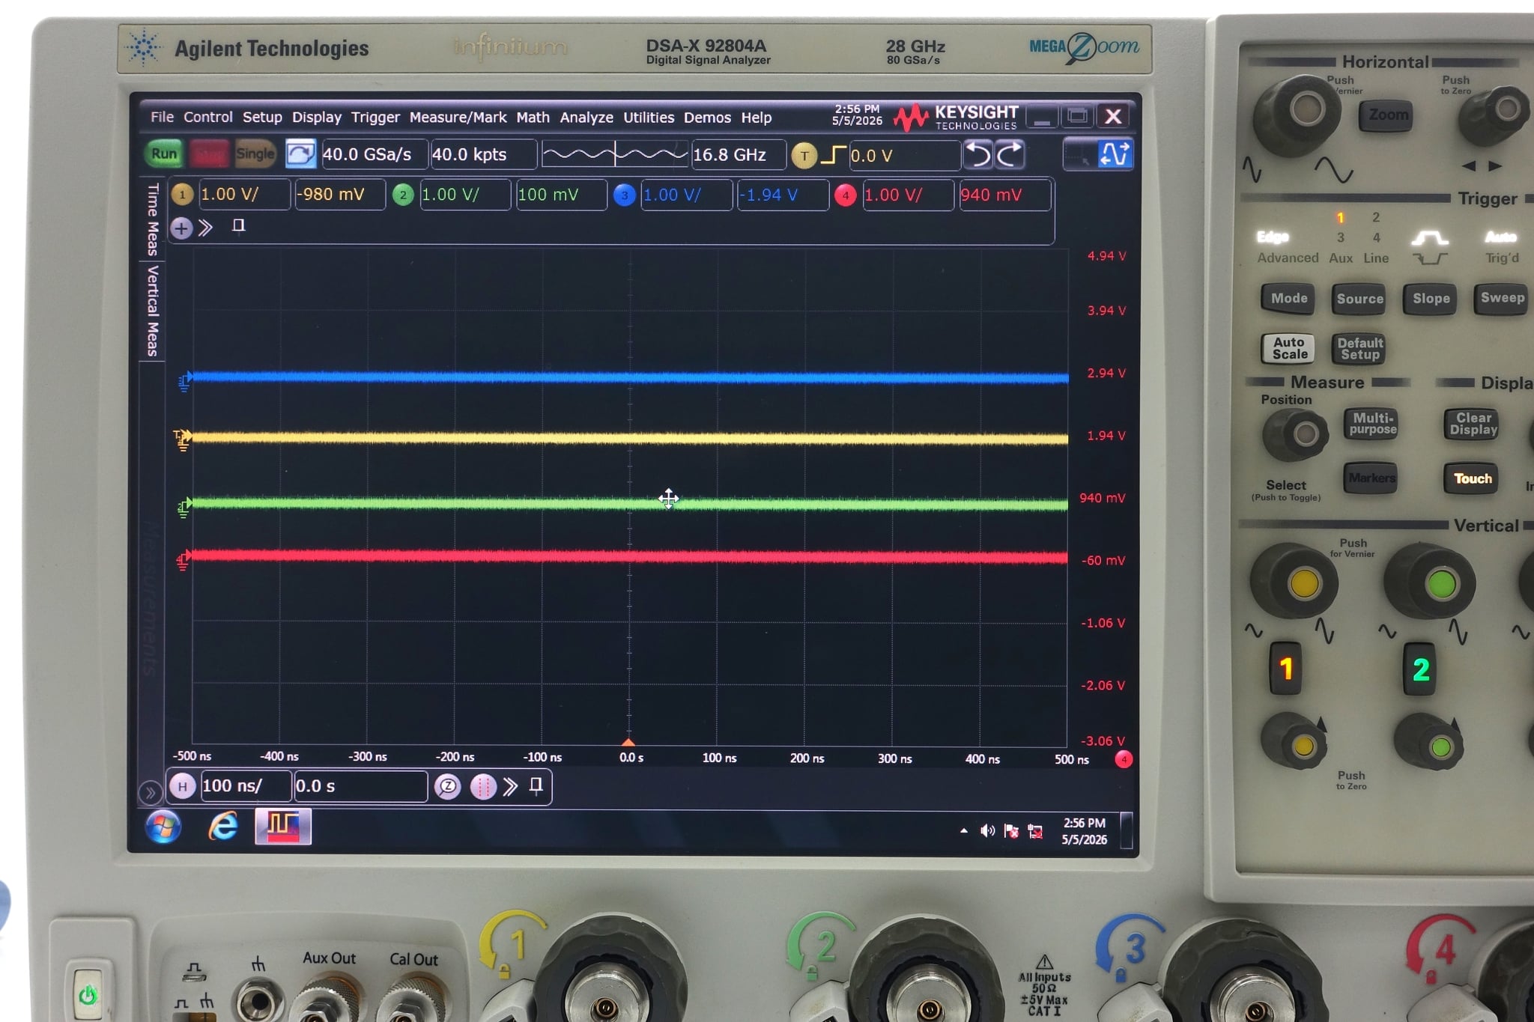Click the horizontal toolbar pin icon

[536, 785]
